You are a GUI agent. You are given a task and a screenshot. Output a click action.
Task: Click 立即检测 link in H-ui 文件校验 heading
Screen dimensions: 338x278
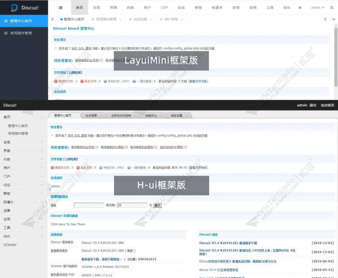71,159
